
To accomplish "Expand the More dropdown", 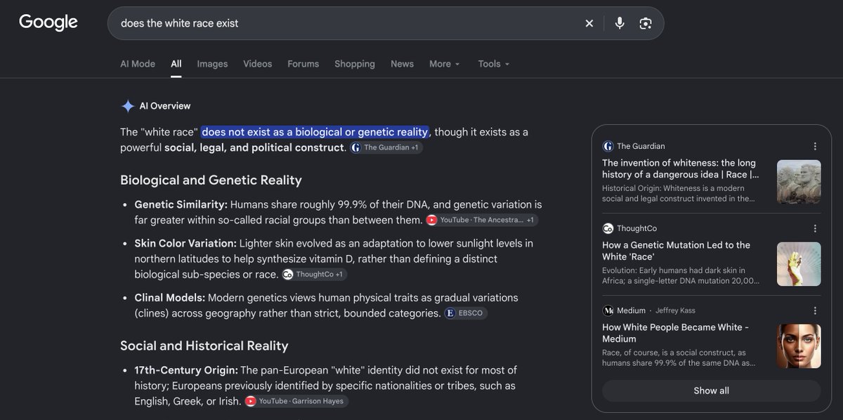I will 445,64.
